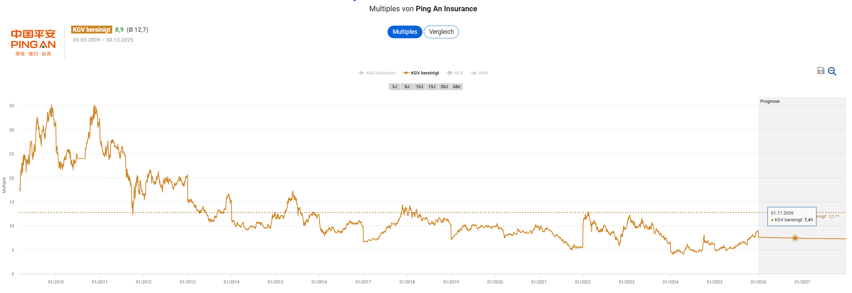Image resolution: width=852 pixels, height=293 pixels.
Task: Toggle the KUV legend series
Action: click(x=480, y=73)
